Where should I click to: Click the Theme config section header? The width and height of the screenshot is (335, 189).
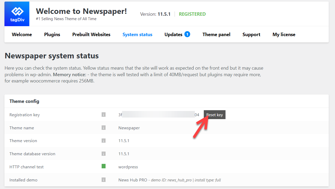click(x=24, y=101)
